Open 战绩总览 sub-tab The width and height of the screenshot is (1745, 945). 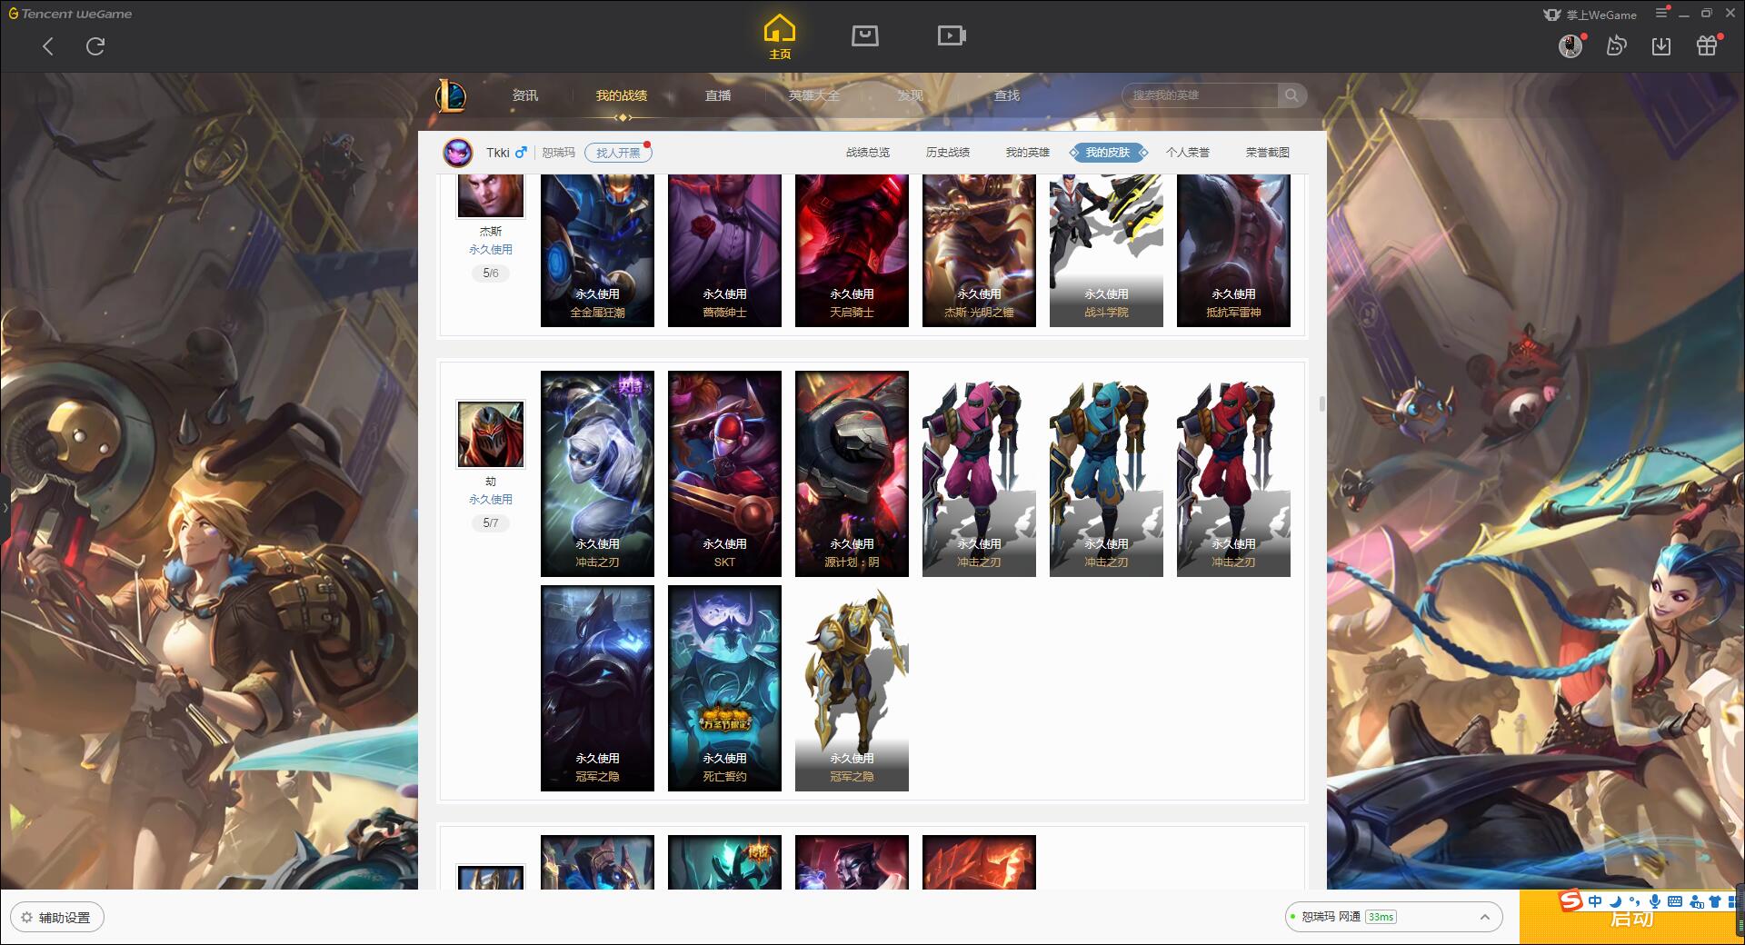(x=868, y=153)
